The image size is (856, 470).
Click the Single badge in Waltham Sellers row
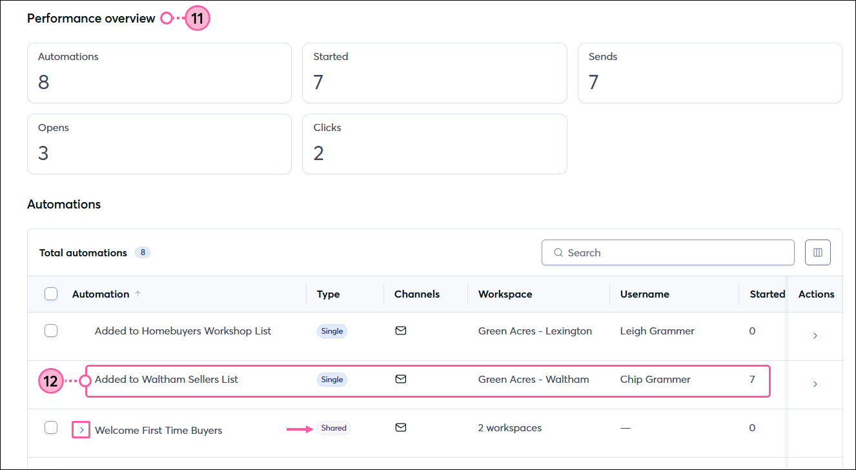(332, 379)
